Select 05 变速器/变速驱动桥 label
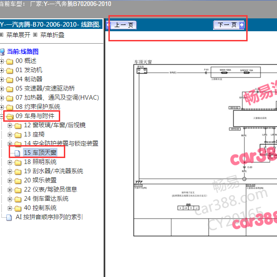Screen dimensions: 277x277 pyautogui.click(x=45, y=88)
